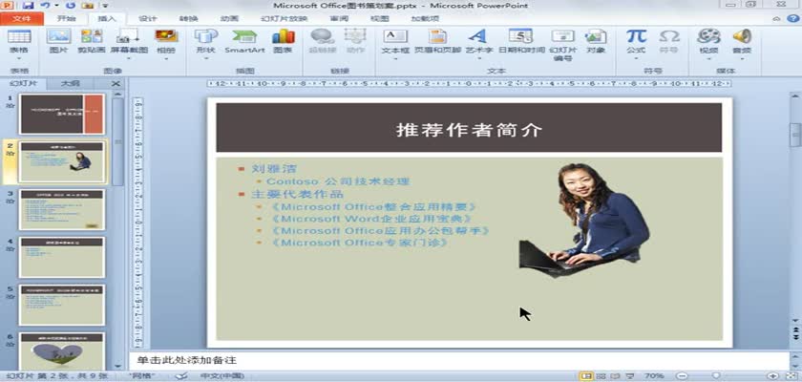Viewport: 802px width, 382px height.
Task: Insert a chart with the 图表 icon
Action: point(284,36)
